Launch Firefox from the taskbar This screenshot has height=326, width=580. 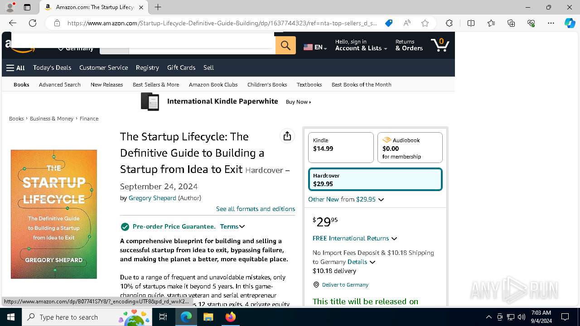pos(231,317)
